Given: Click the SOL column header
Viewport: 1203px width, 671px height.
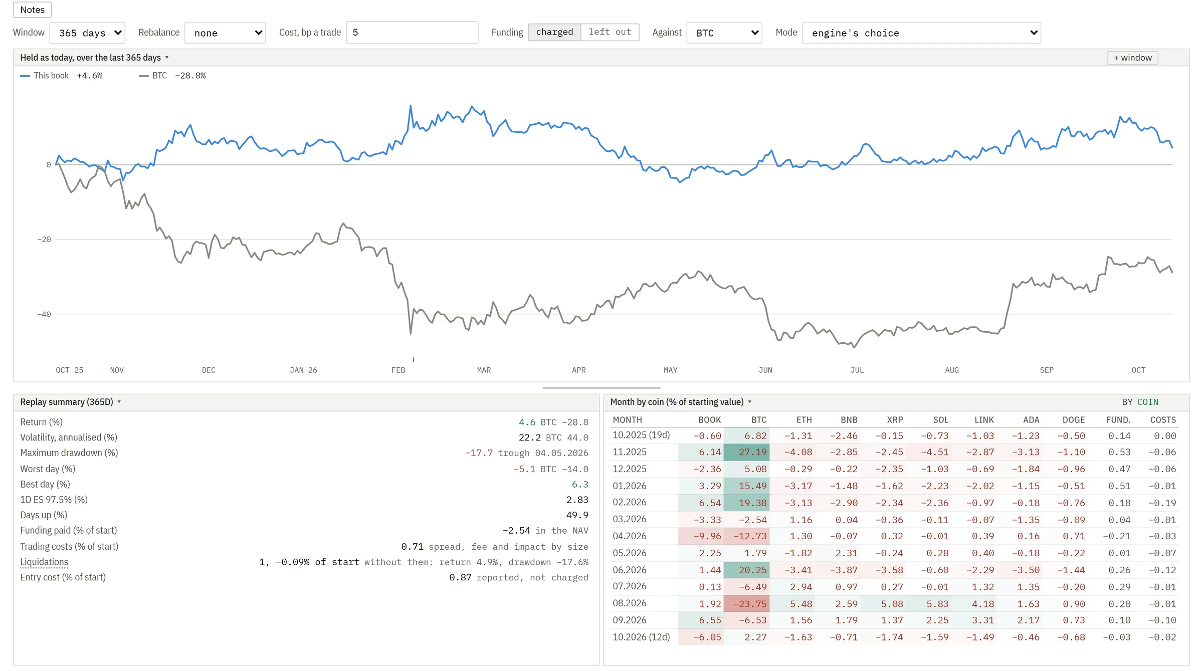Looking at the screenshot, I should tap(941, 420).
